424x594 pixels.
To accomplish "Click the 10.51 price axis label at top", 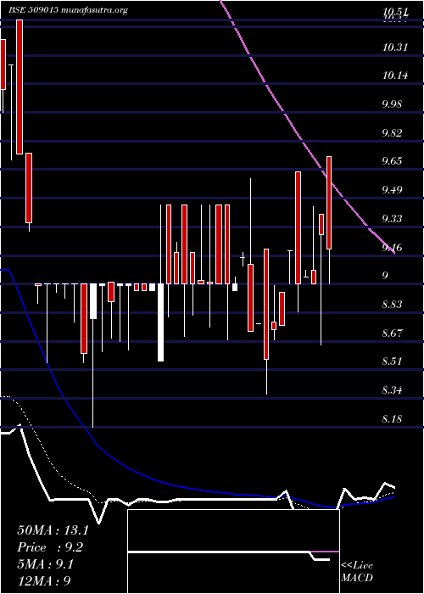I will [395, 12].
